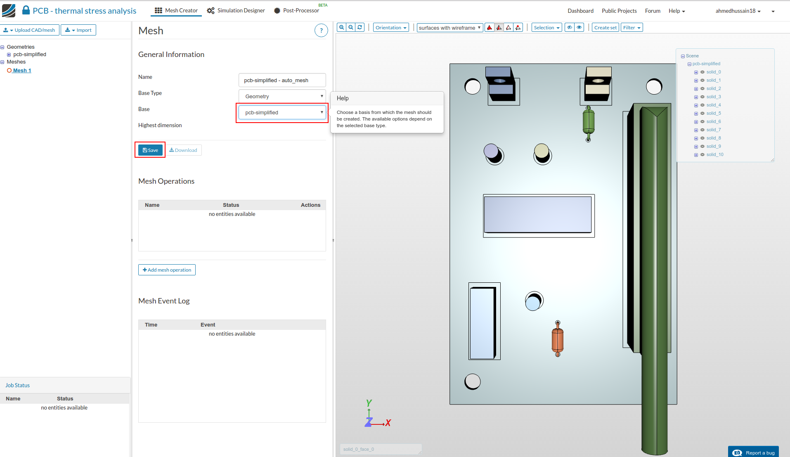Click the Job Status panel header
This screenshot has height=457, width=790.
[x=65, y=385]
